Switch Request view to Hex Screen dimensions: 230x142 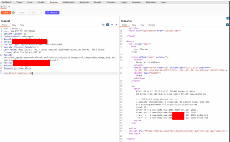(x=22, y=25)
